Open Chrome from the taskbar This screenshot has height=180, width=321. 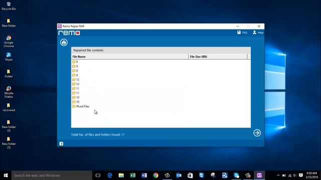[x=156, y=175]
